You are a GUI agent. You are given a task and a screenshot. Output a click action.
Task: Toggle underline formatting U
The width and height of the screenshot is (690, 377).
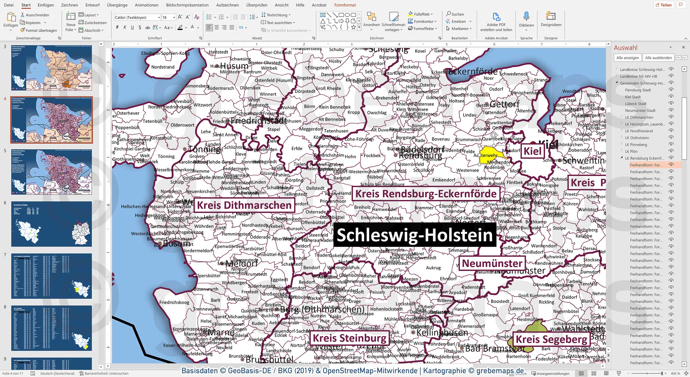[132, 28]
